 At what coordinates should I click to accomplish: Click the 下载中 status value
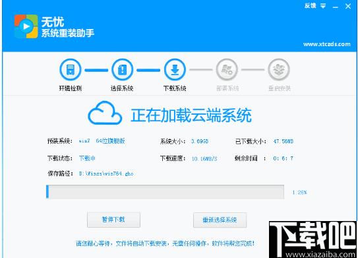coord(87,158)
